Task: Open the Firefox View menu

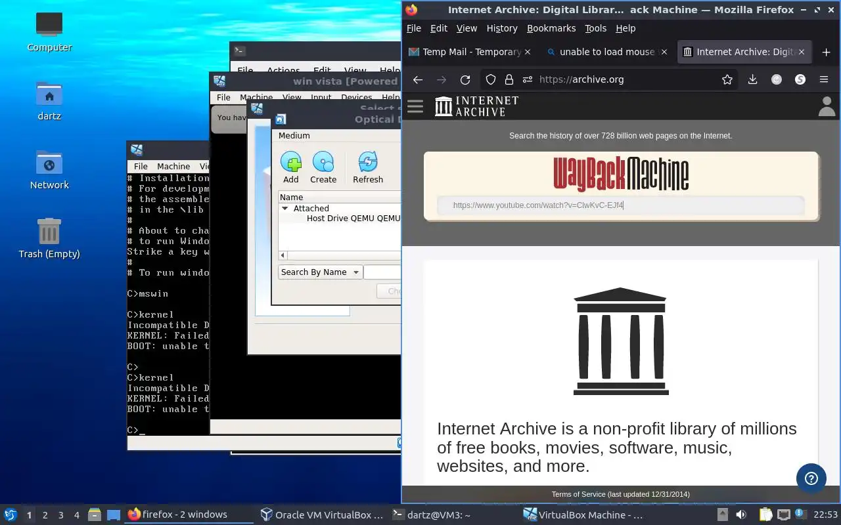Action: tap(466, 28)
